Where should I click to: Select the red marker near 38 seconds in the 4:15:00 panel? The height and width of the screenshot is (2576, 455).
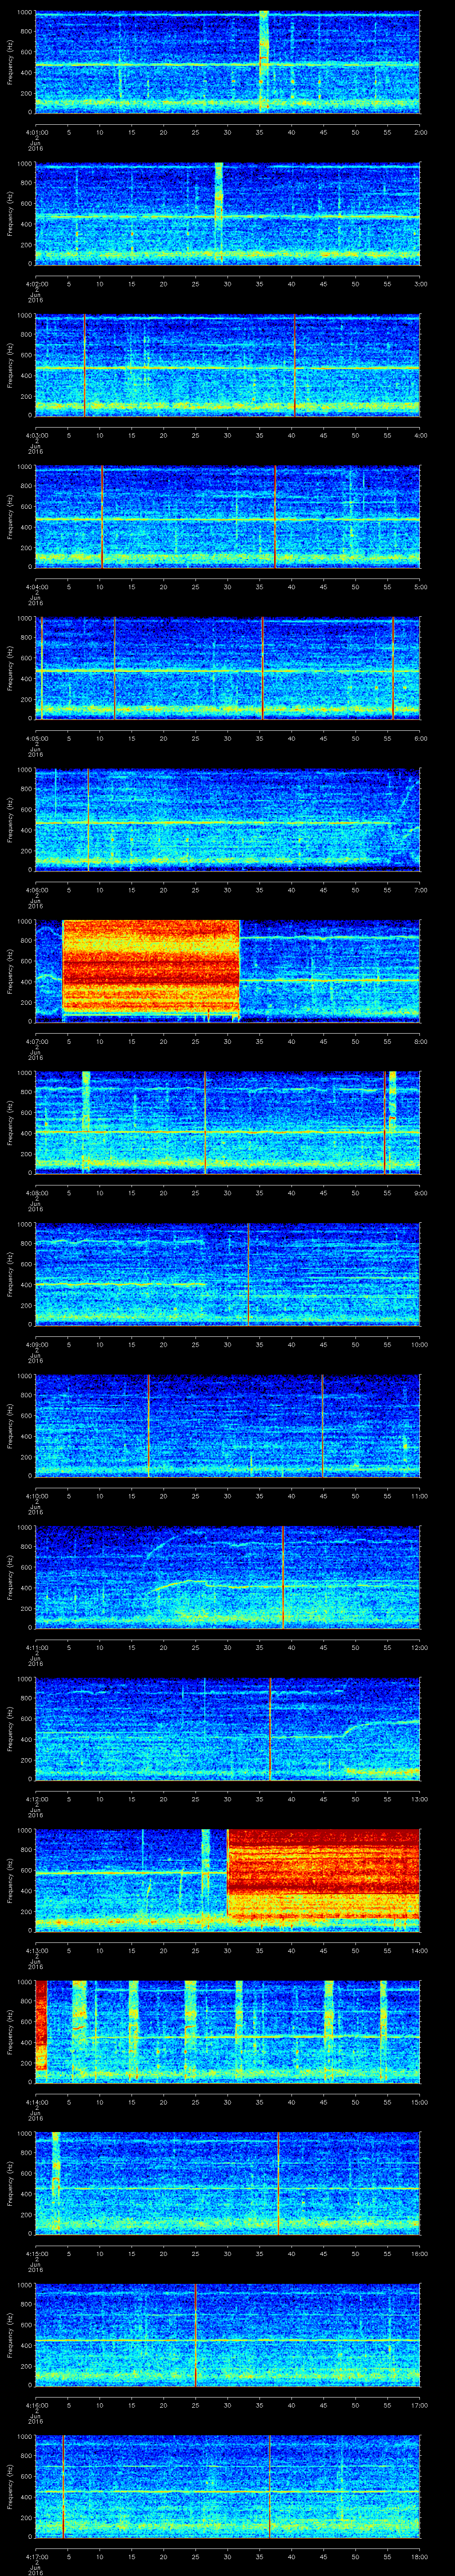click(278, 2182)
